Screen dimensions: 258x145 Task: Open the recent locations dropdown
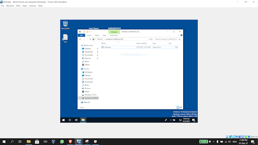[87, 39]
